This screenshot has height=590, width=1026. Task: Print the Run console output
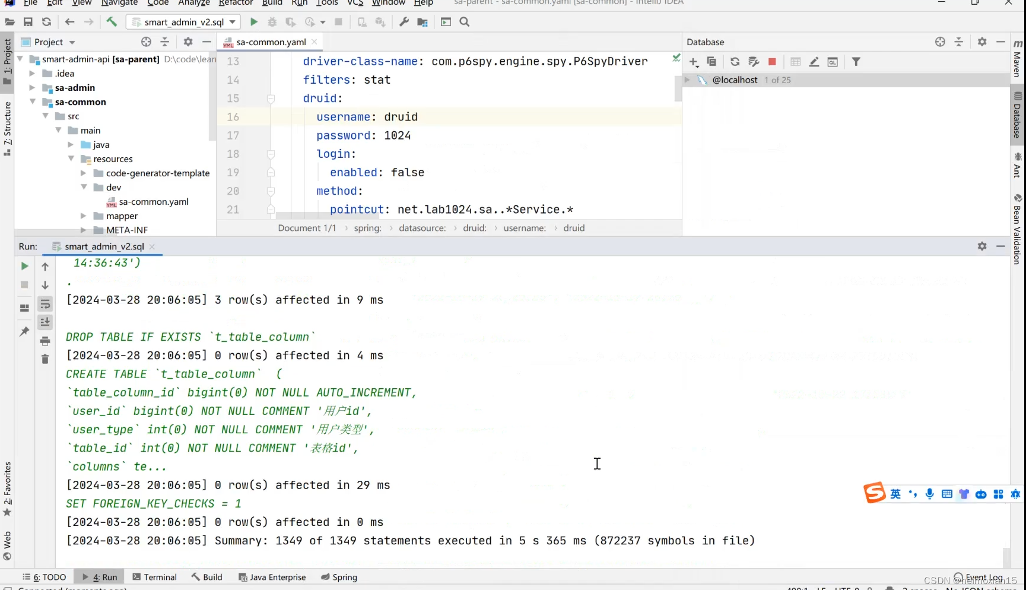click(45, 341)
